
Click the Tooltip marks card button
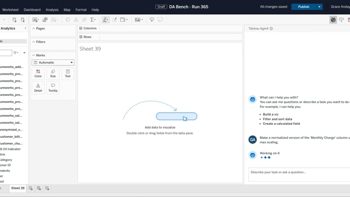coord(53,88)
